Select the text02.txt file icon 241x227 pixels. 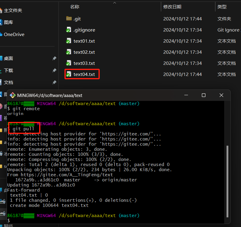pos(69,52)
